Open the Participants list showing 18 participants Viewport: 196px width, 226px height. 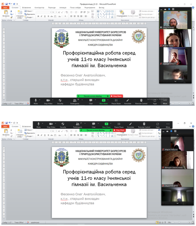[x=75, y=101]
